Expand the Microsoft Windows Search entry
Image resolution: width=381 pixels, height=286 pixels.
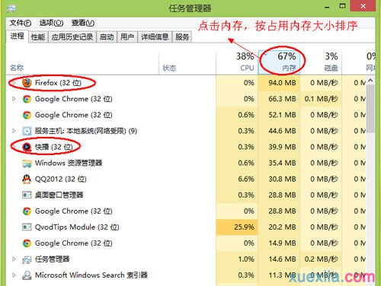(x=14, y=275)
